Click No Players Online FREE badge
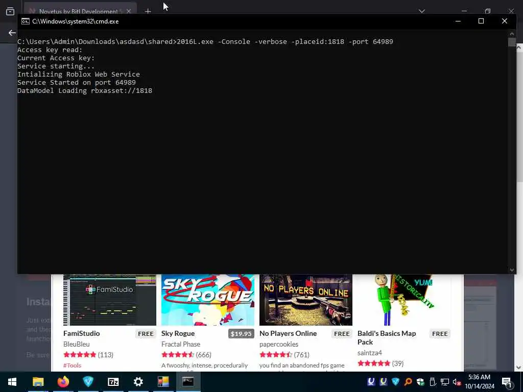The height and width of the screenshot is (392, 523). tap(342, 334)
